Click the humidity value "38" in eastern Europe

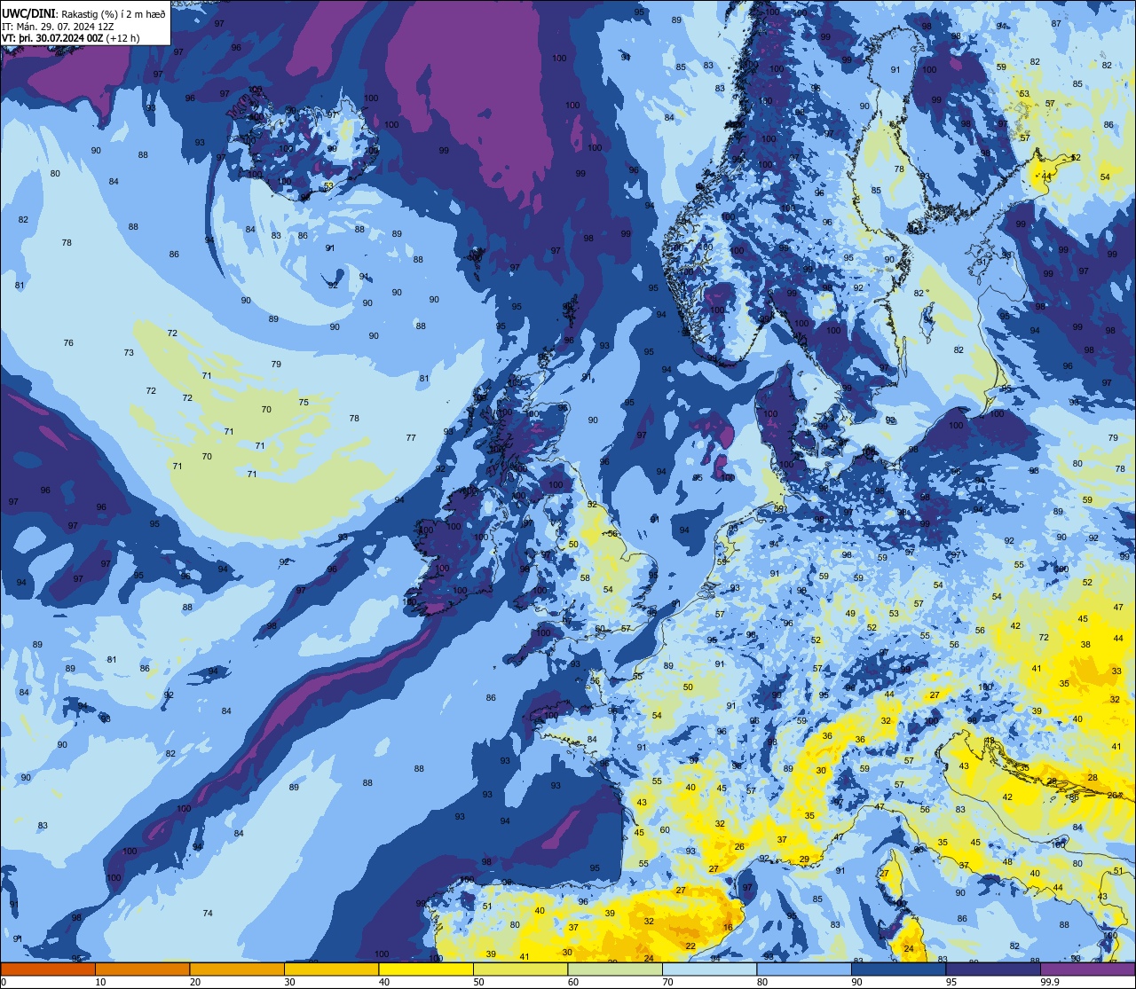(x=1085, y=645)
